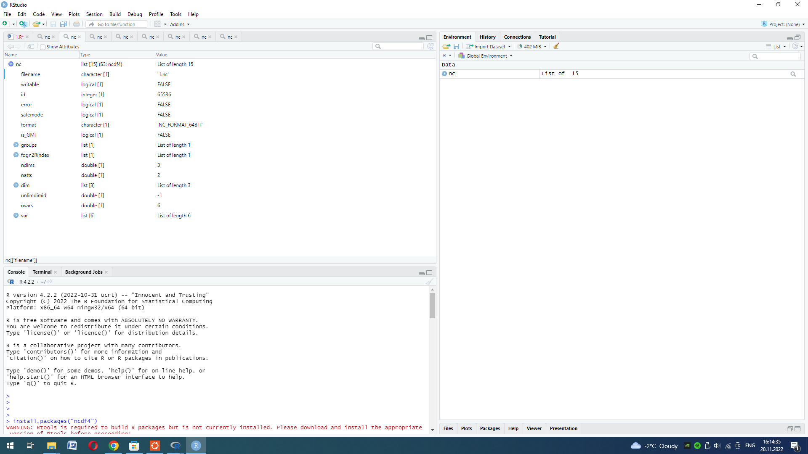808x454 pixels.
Task: Click the Save all documents icon
Action: coord(63,24)
